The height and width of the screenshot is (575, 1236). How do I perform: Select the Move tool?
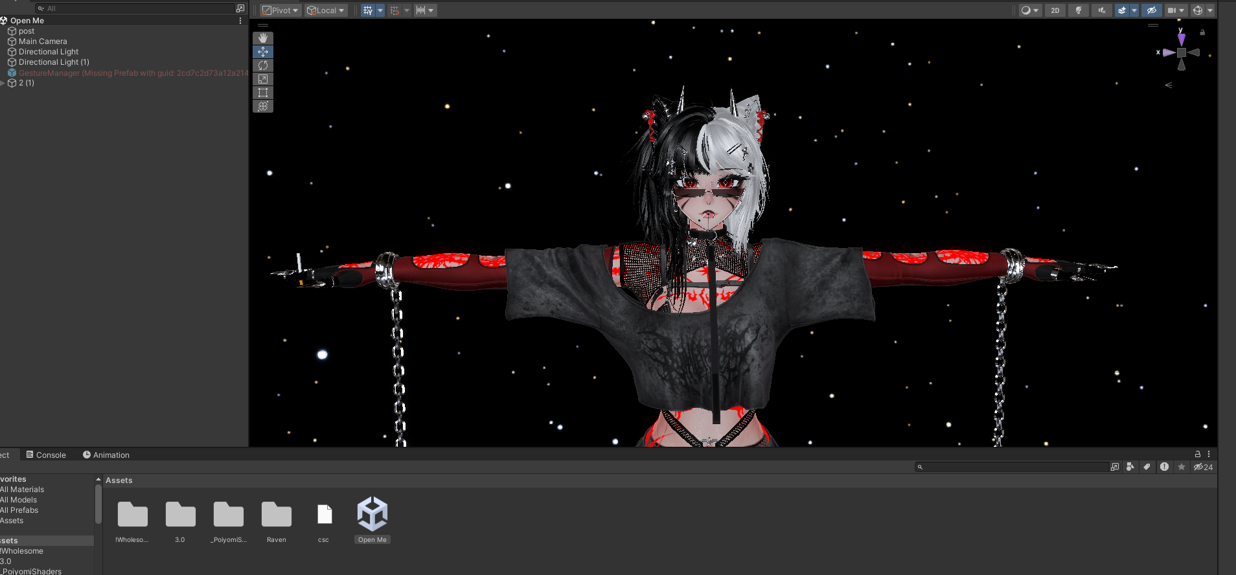263,52
